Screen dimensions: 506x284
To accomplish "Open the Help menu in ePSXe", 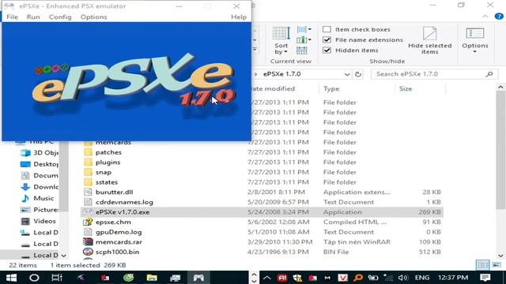I will [239, 17].
